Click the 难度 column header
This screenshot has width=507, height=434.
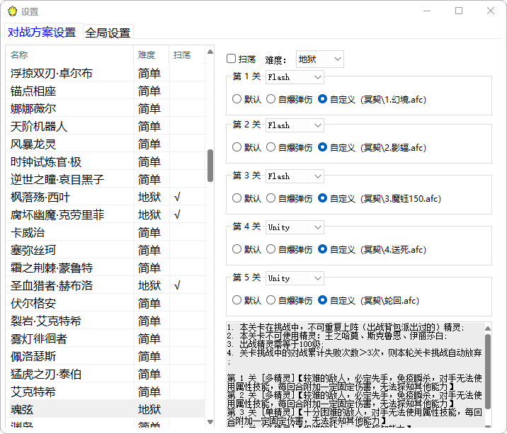152,55
